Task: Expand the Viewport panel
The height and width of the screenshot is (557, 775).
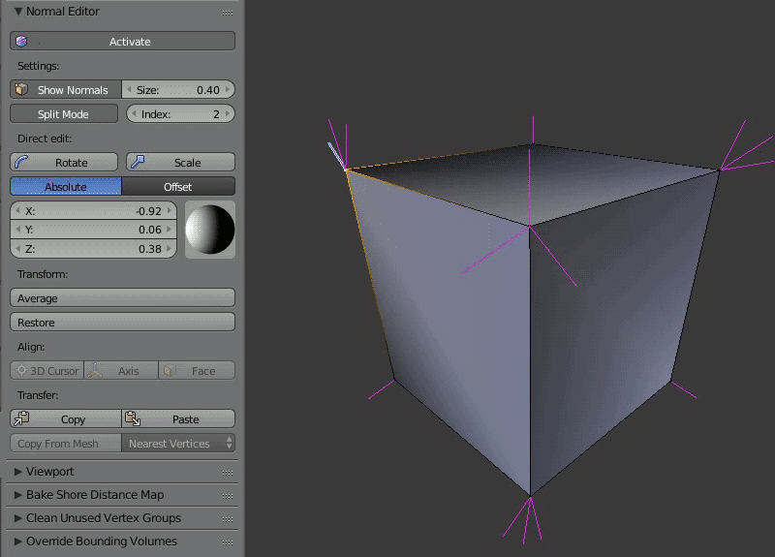Action: (x=18, y=472)
